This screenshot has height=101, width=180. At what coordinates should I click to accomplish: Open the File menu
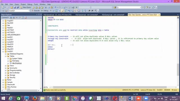2,4
